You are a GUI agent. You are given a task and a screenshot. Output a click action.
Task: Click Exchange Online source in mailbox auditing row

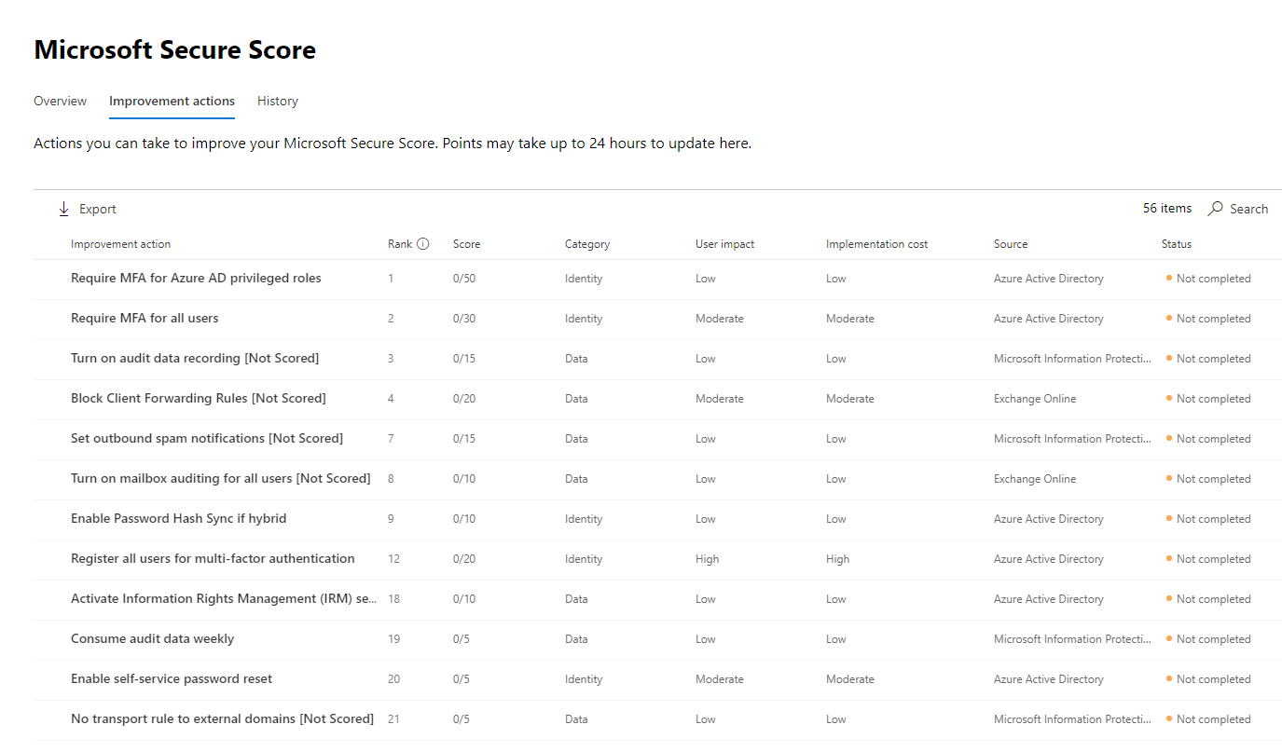tap(1035, 479)
